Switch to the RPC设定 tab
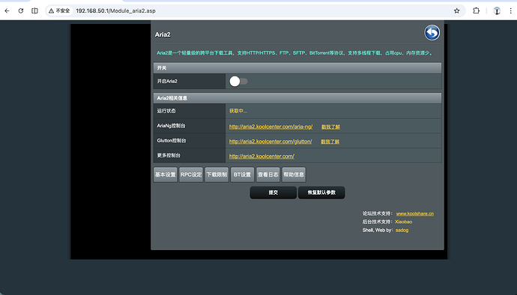Viewport: 517px width, 295px height. (x=191, y=174)
